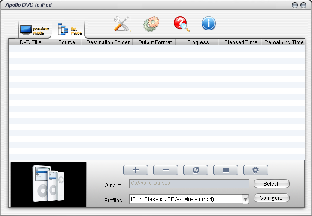Click the Output path field
This screenshot has width=312, height=216.
pyautogui.click(x=189, y=183)
